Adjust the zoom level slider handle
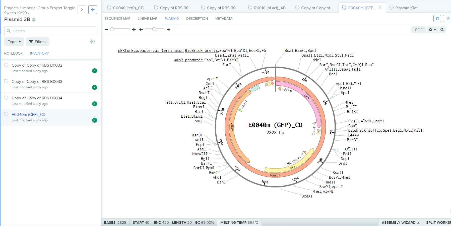Viewport: 451px width, 226px height. point(112,29)
